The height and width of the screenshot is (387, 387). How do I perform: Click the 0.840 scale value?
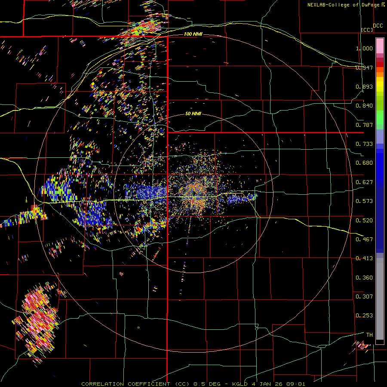tap(364, 106)
